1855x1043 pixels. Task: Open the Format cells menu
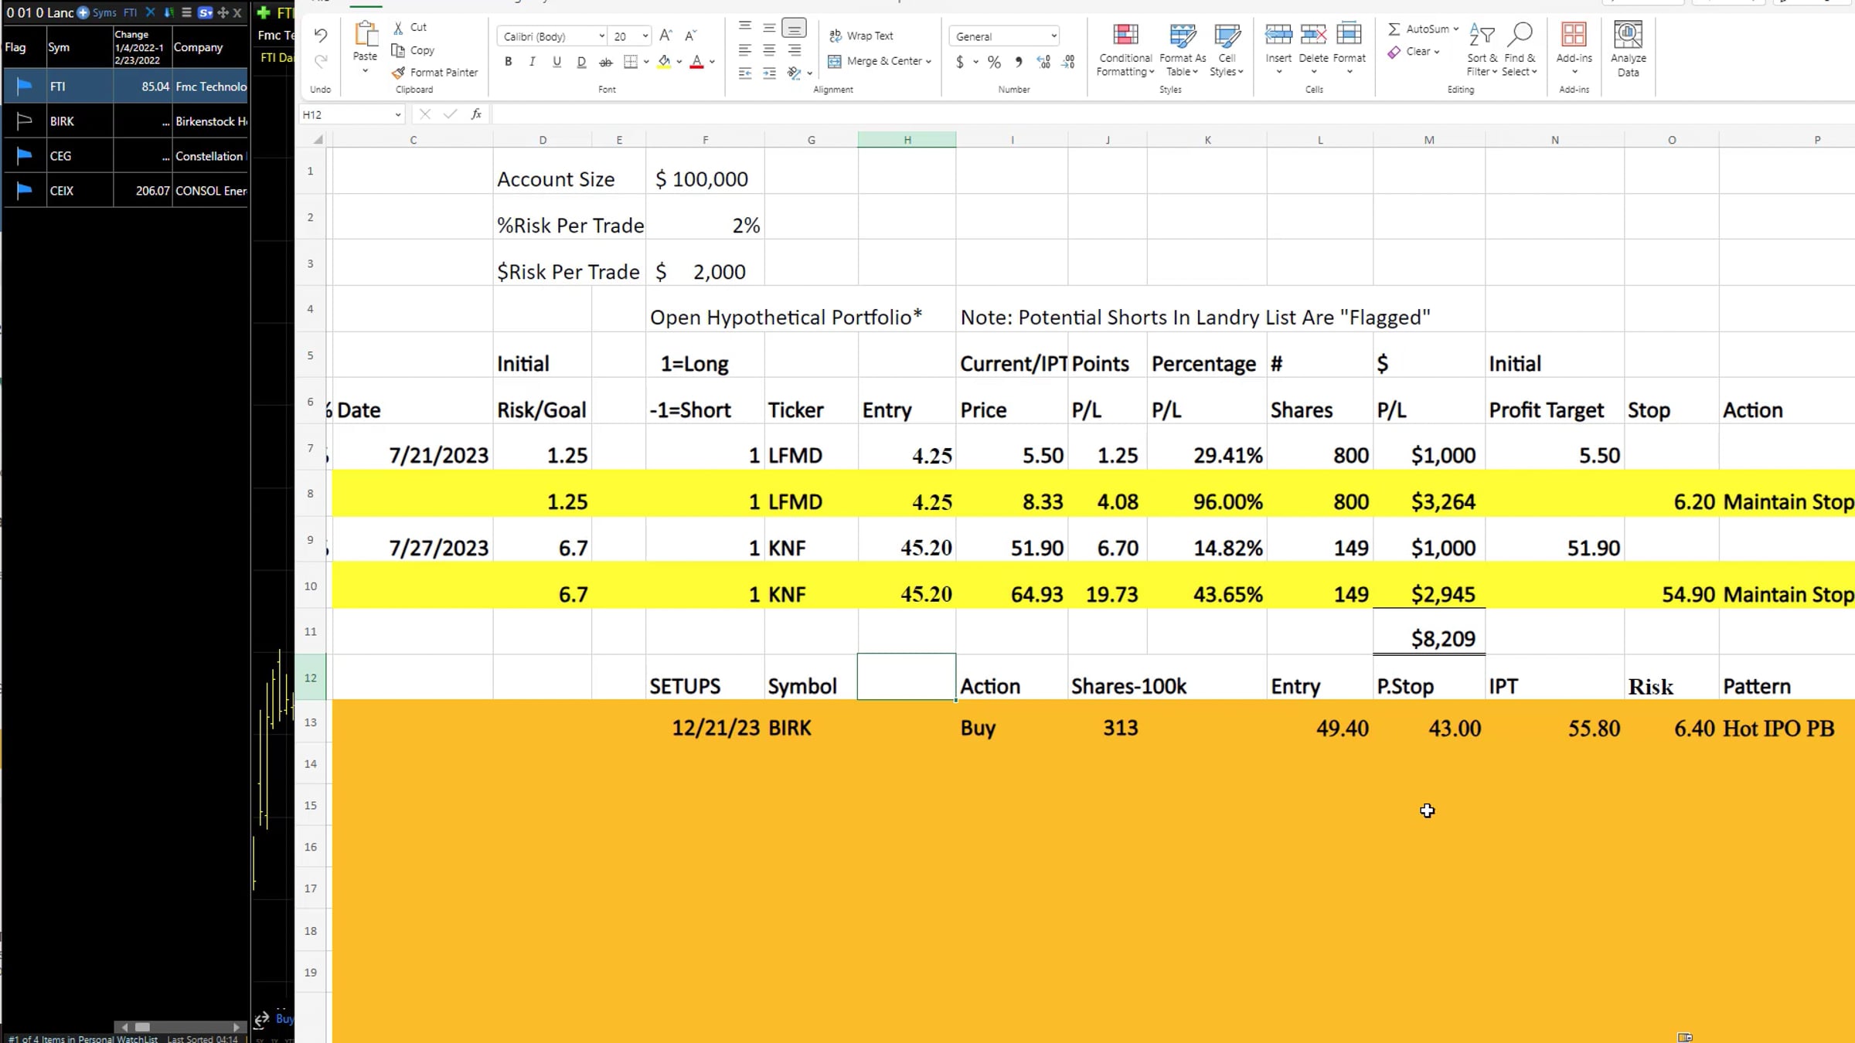click(x=1350, y=49)
